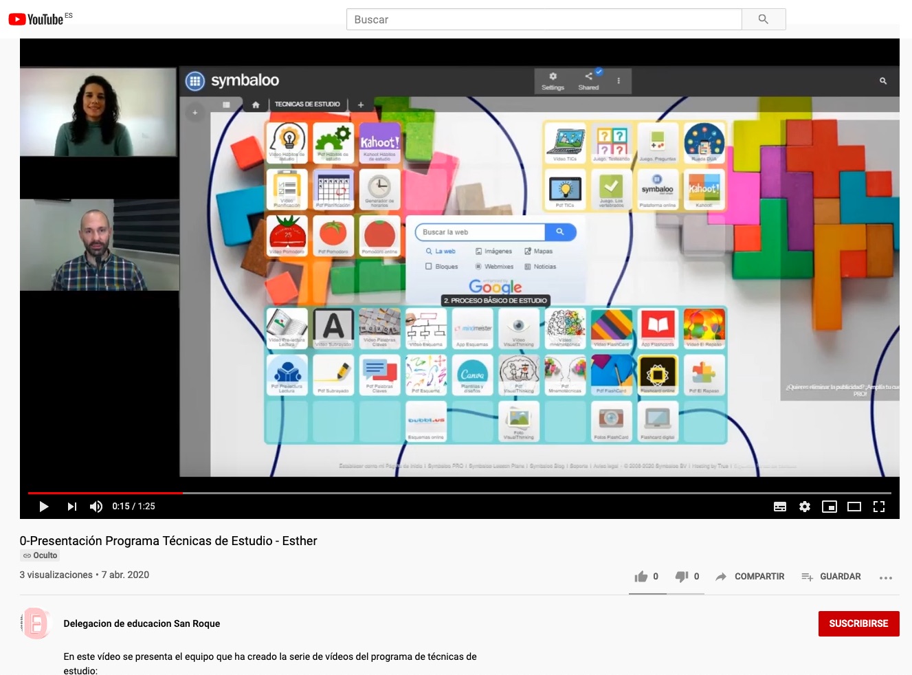Open the bubbl.us Esquemas online tile

pos(426,421)
